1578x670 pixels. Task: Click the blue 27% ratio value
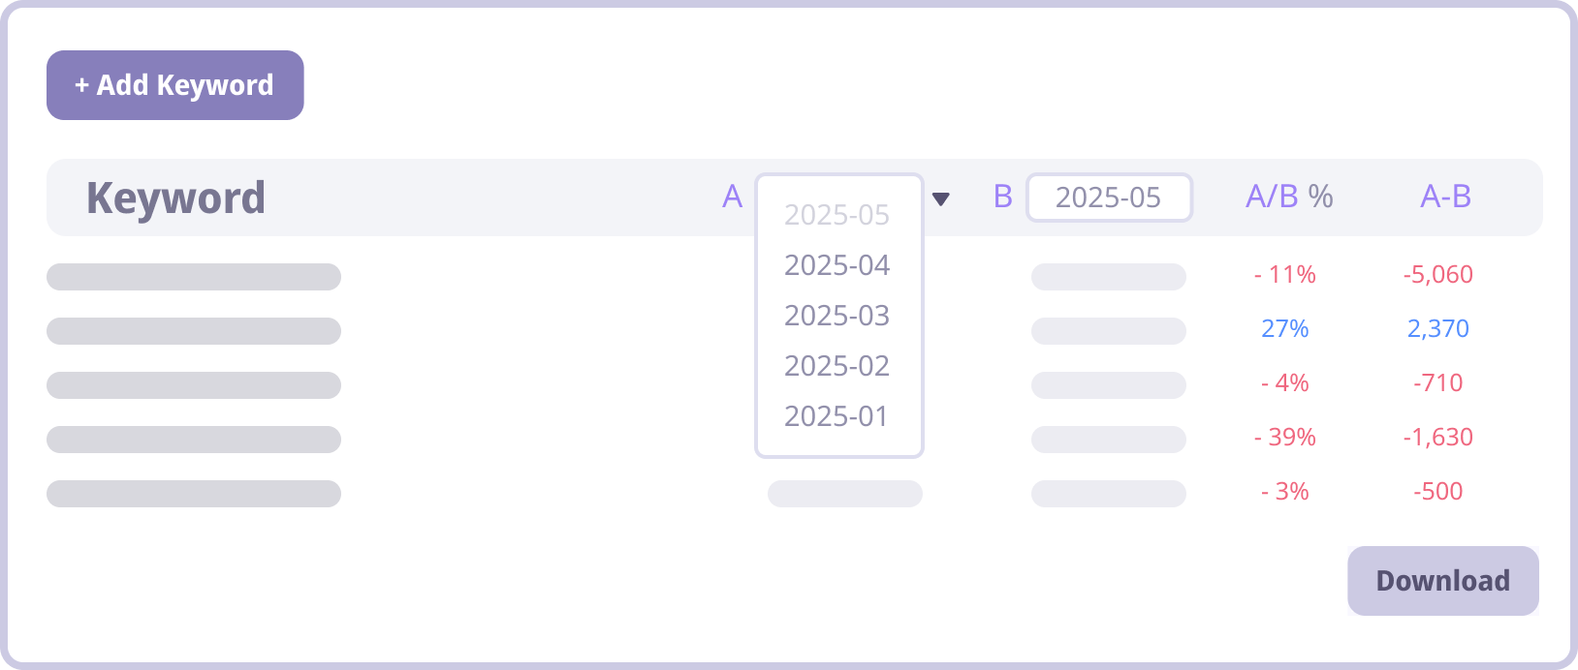(x=1285, y=329)
